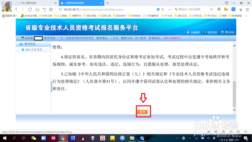This screenshot has width=252, height=142.
Task: Open 常用邮箱 bookmark folder
Action: tap(235, 16)
